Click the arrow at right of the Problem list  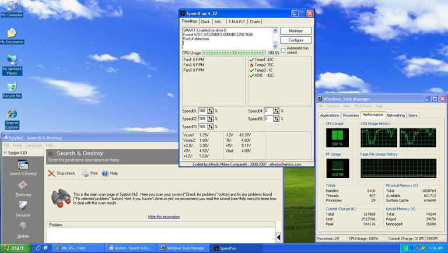279,236
